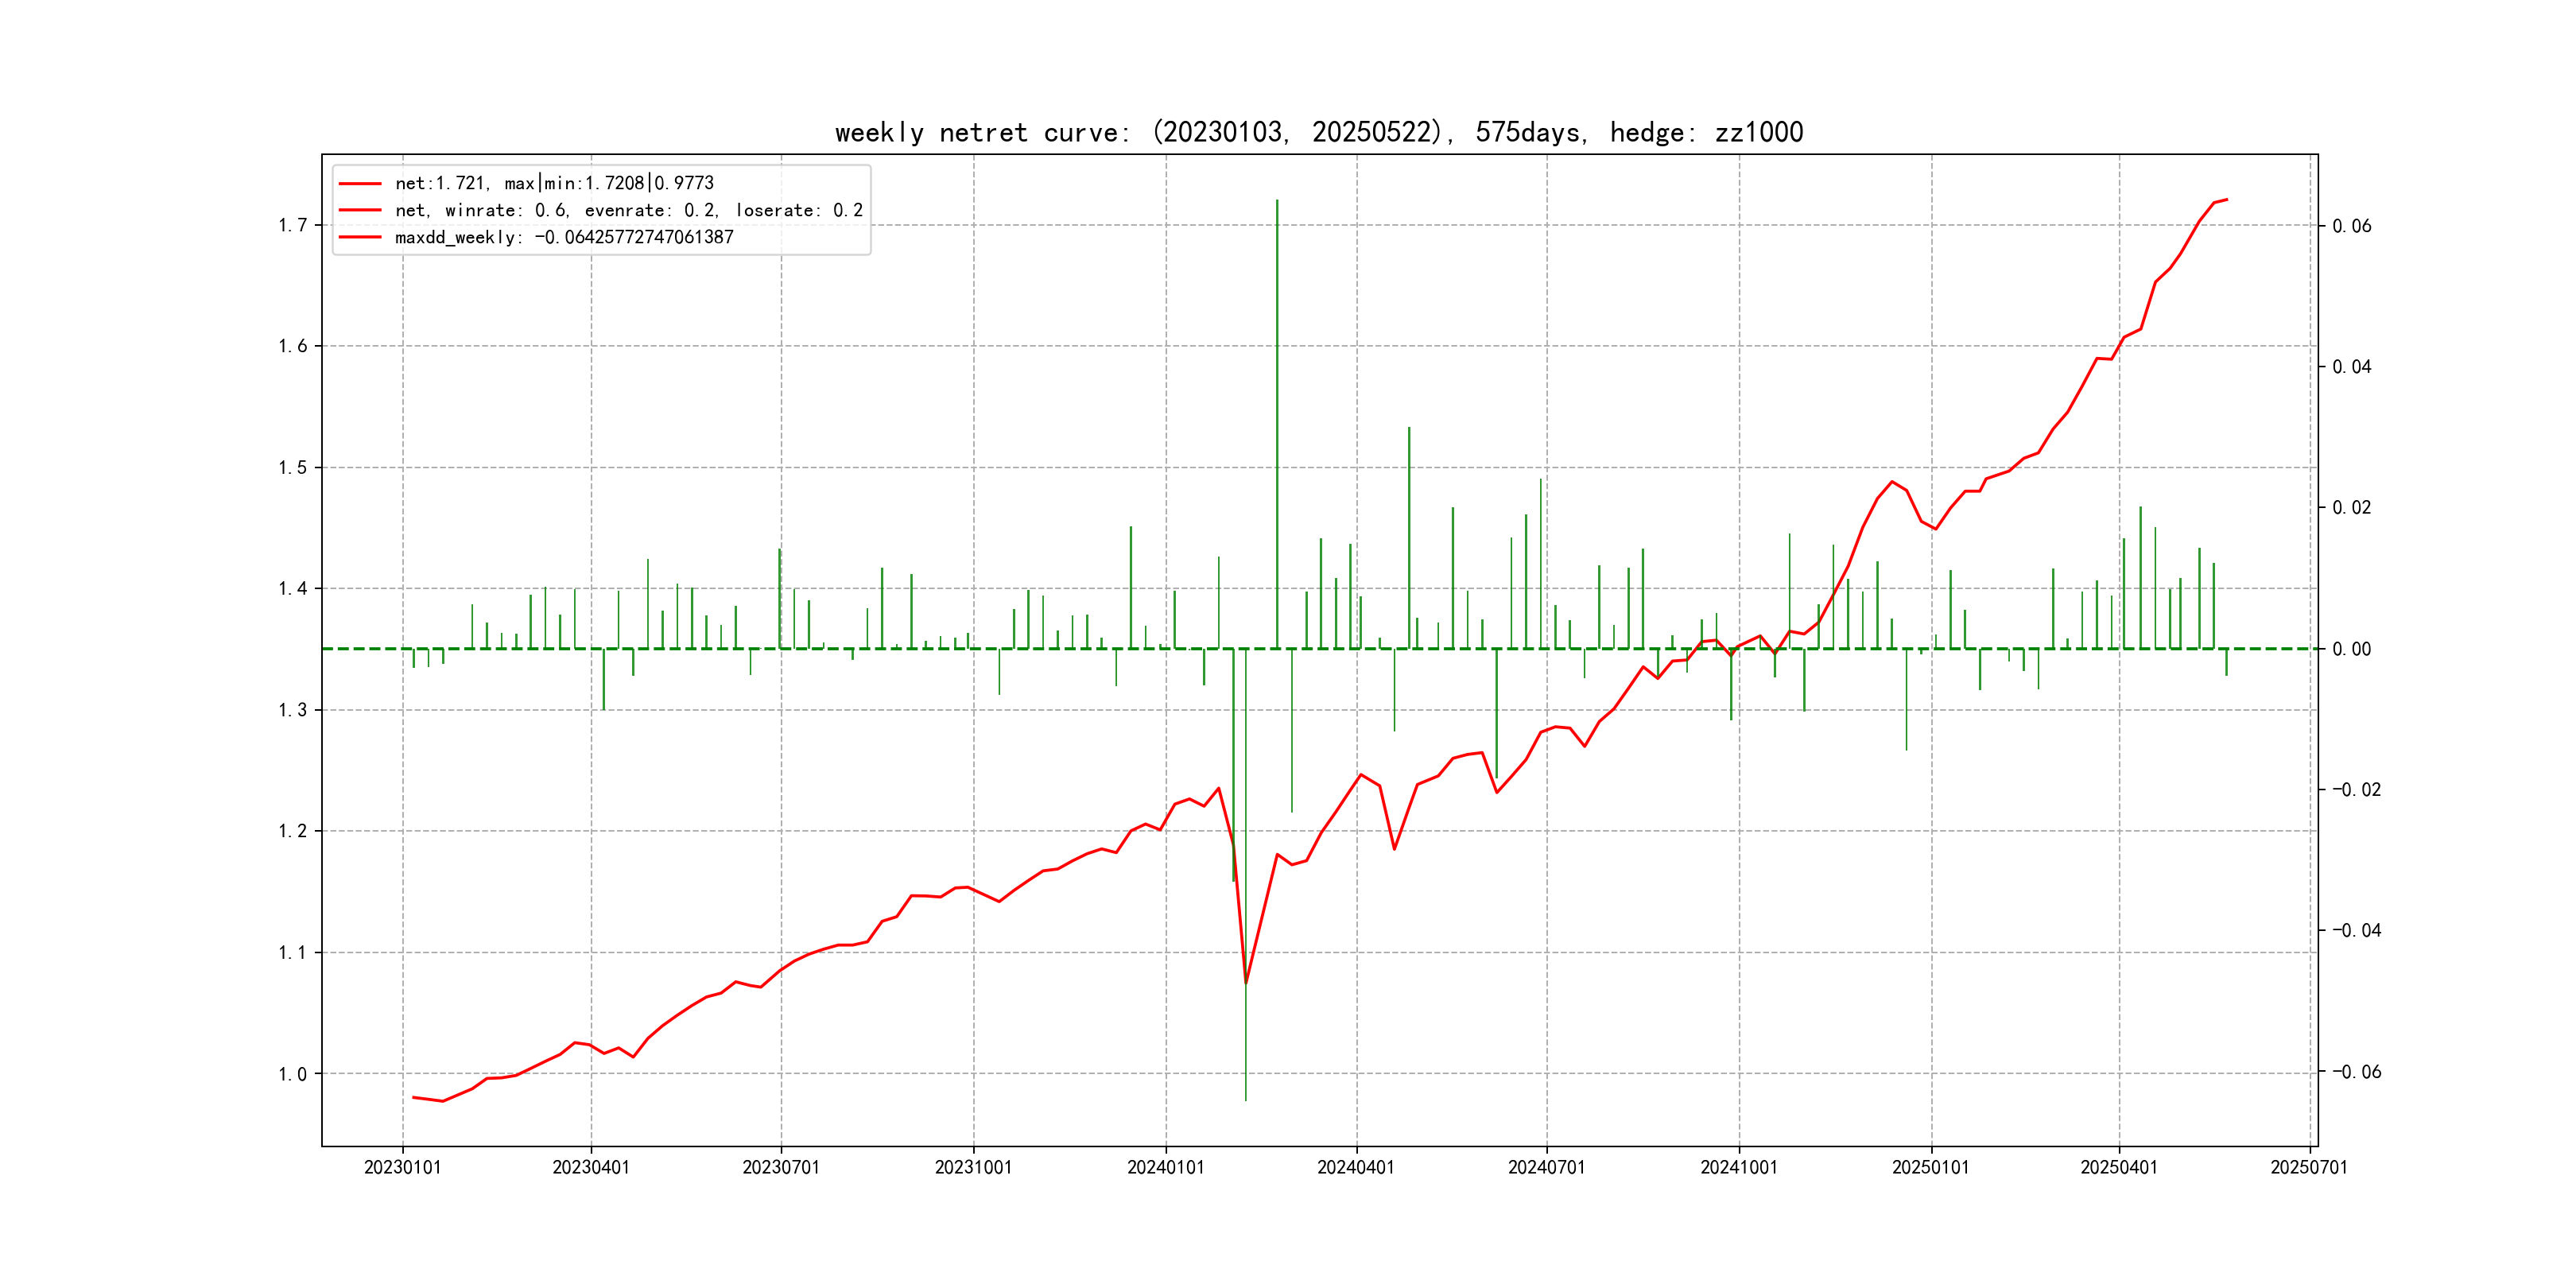This screenshot has width=2576, height=1288.
Task: Click the 20230701 x-axis label
Action: tap(781, 1167)
